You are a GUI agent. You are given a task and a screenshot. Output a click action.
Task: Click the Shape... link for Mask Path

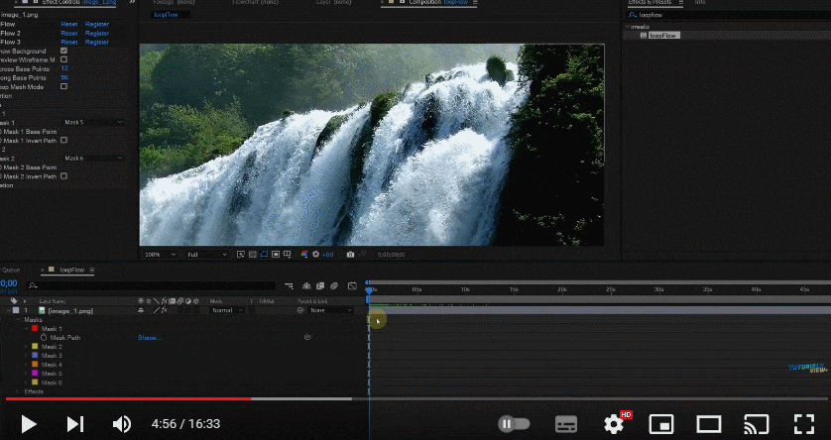click(150, 338)
